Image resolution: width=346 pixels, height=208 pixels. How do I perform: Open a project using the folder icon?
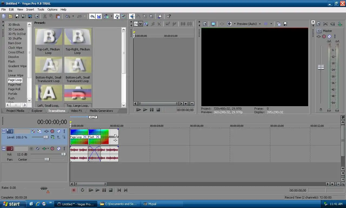point(10,17)
